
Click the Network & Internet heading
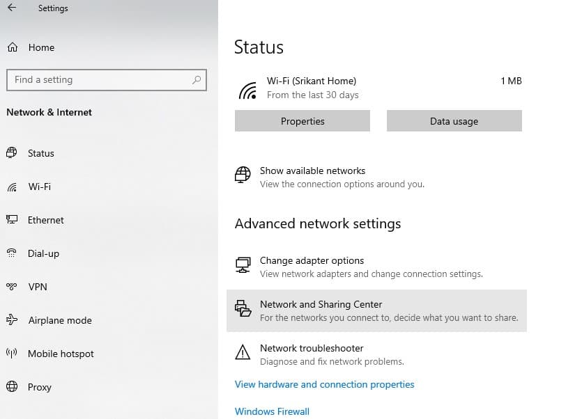pyautogui.click(x=49, y=112)
